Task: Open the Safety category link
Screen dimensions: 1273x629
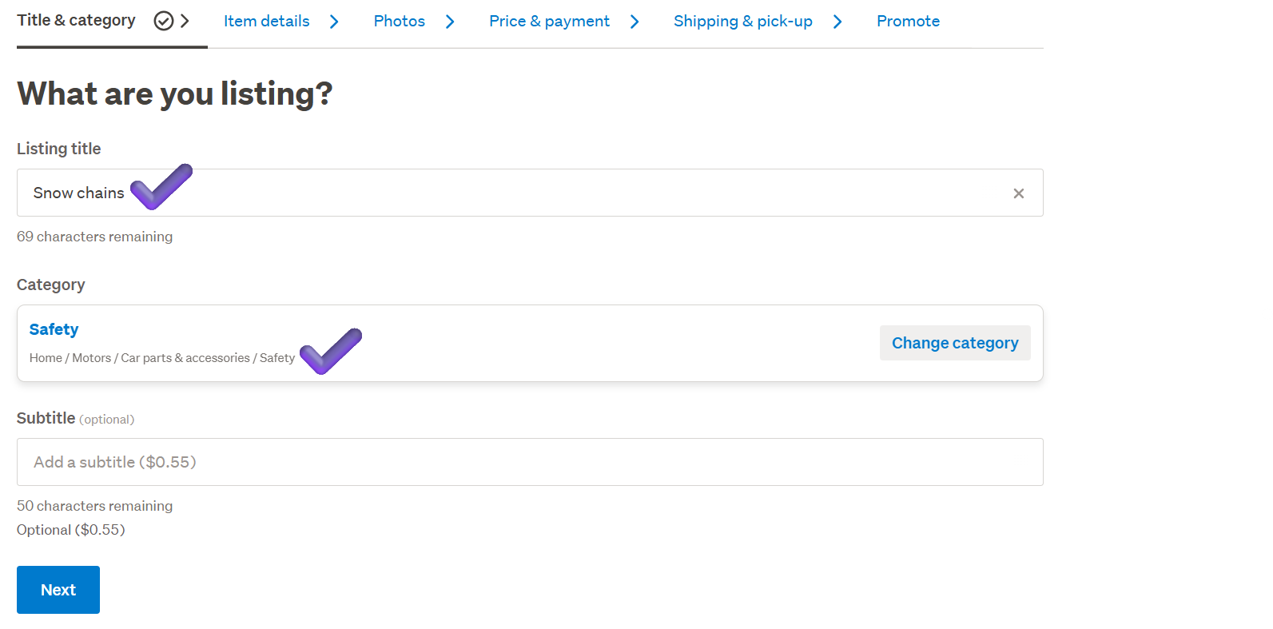Action: point(54,329)
